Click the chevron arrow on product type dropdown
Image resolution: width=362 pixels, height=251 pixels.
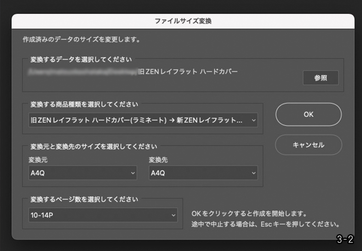point(254,120)
